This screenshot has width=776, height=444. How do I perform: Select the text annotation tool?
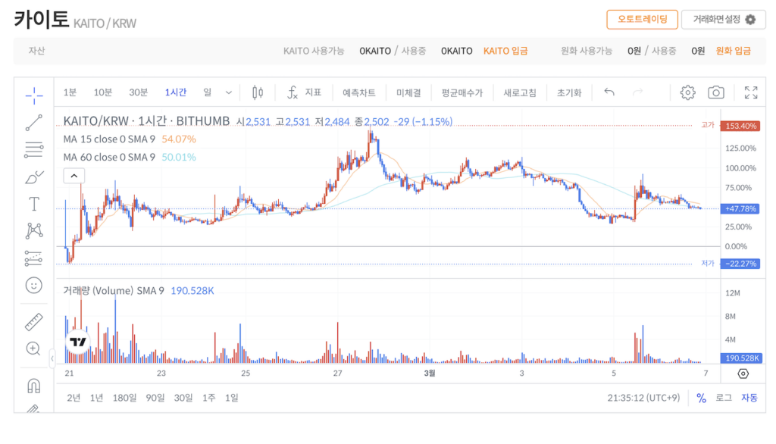click(33, 204)
